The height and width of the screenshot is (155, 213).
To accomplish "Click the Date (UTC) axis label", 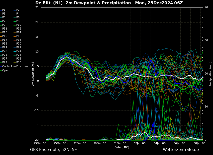I will 122,147.
